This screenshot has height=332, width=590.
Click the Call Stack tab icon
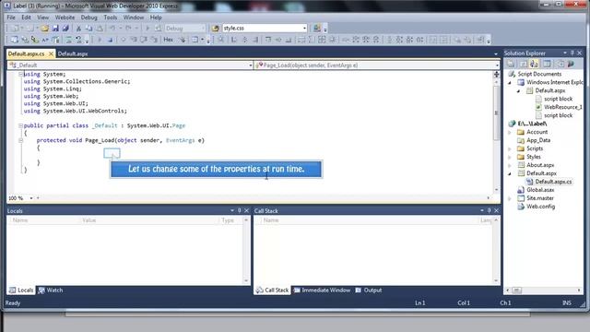(x=260, y=290)
